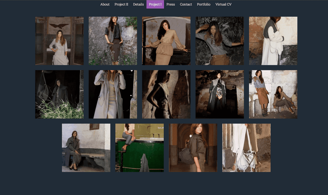Open photo of model seated on stone bench
This screenshot has height=195, width=328.
coord(86,148)
